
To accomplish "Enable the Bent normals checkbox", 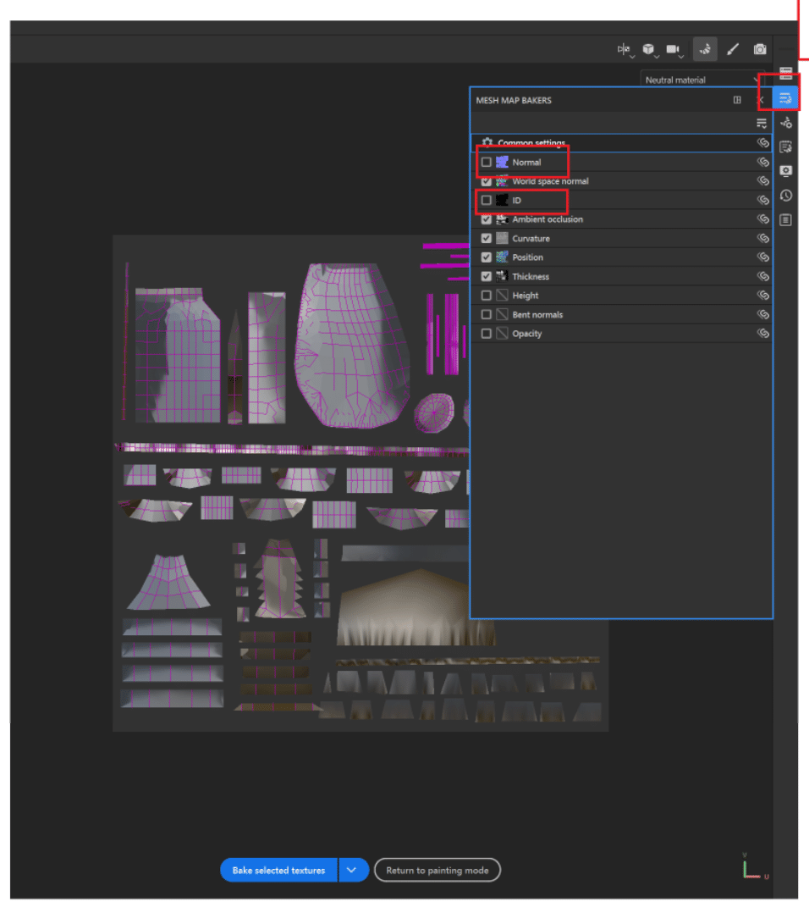I will 486,315.
